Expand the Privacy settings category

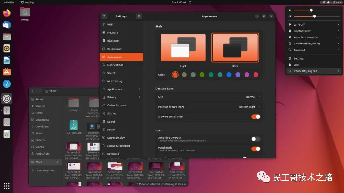coord(121,97)
